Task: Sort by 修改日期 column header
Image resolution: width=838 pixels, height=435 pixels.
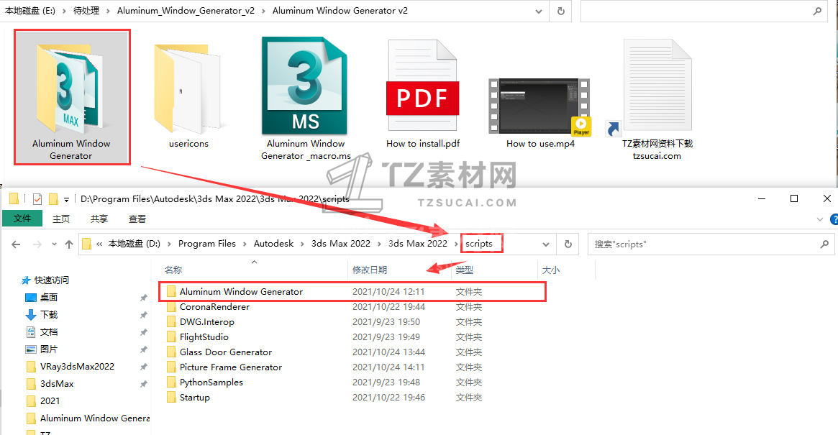Action: coord(370,270)
